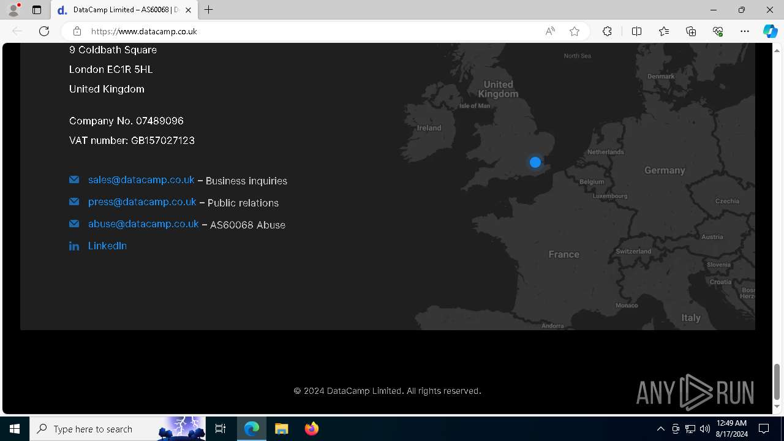Open Settings and more menu
784x441 pixels.
tap(745, 31)
